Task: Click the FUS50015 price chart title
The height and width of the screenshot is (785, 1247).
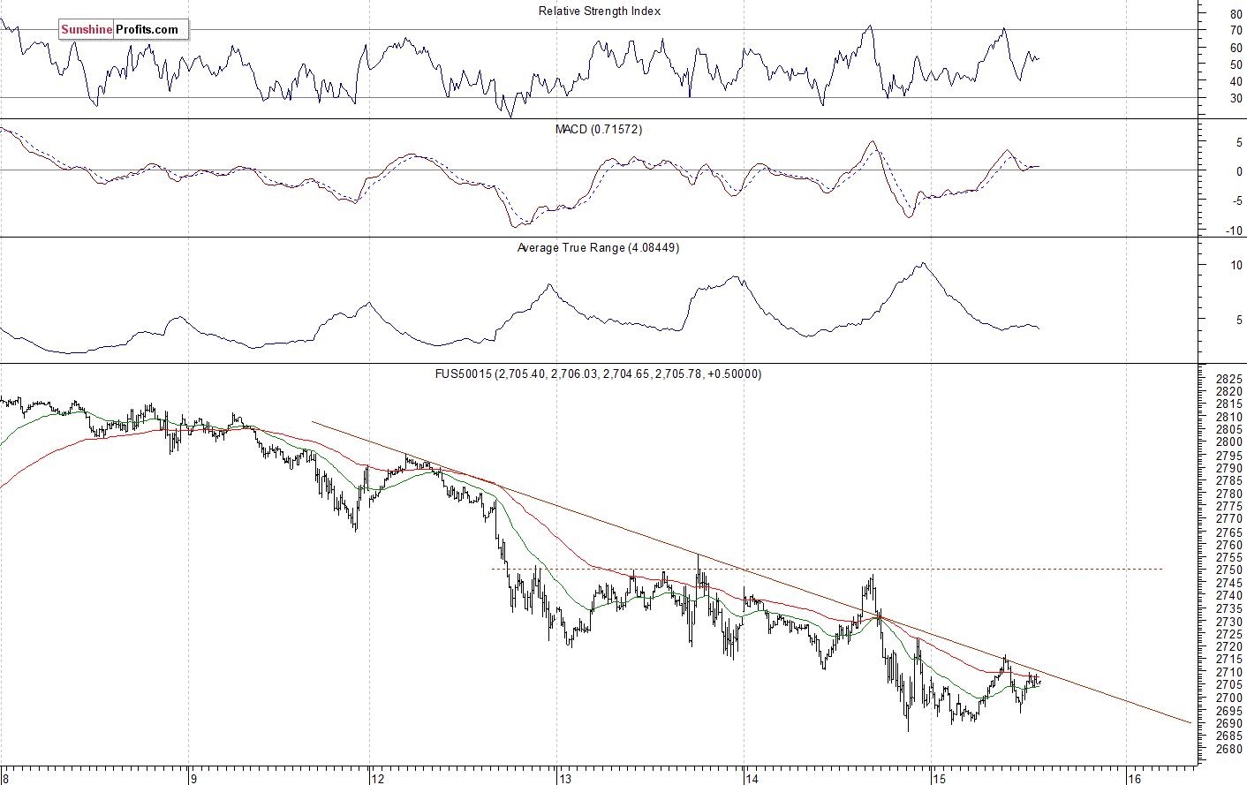Action: [598, 374]
